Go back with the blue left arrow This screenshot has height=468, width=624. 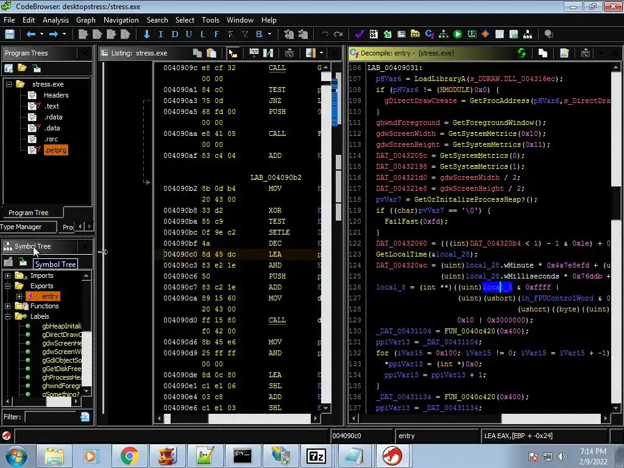31,34
